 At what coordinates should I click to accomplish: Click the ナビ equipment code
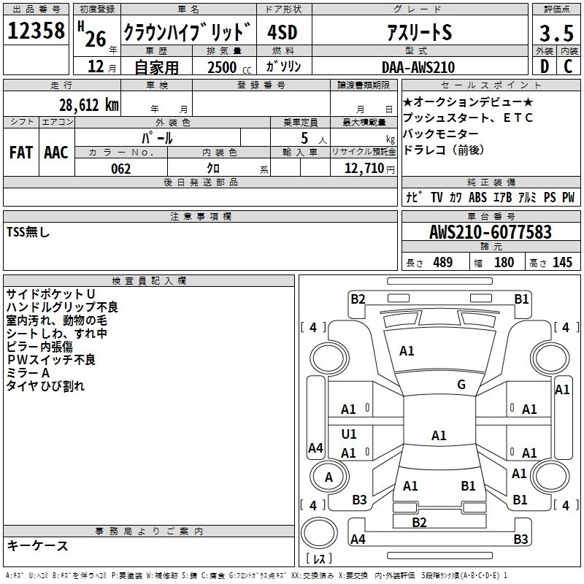click(412, 197)
